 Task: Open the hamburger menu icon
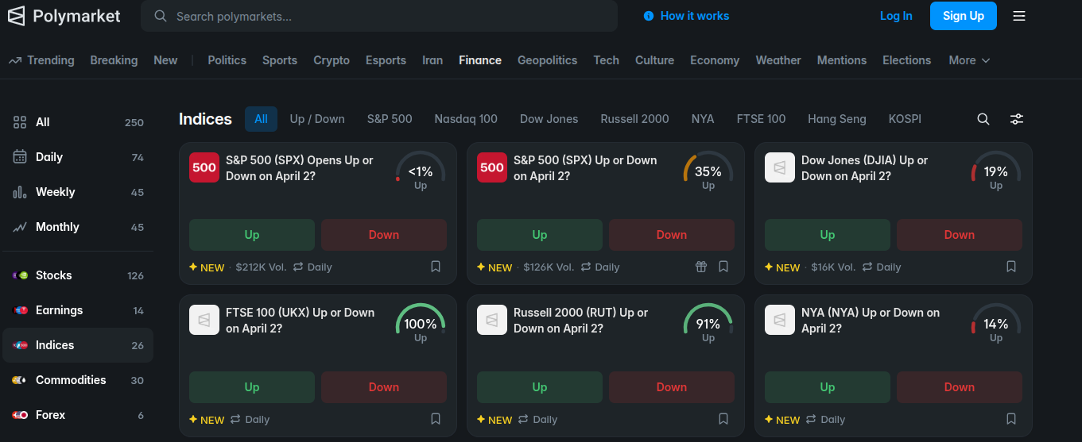tap(1019, 16)
